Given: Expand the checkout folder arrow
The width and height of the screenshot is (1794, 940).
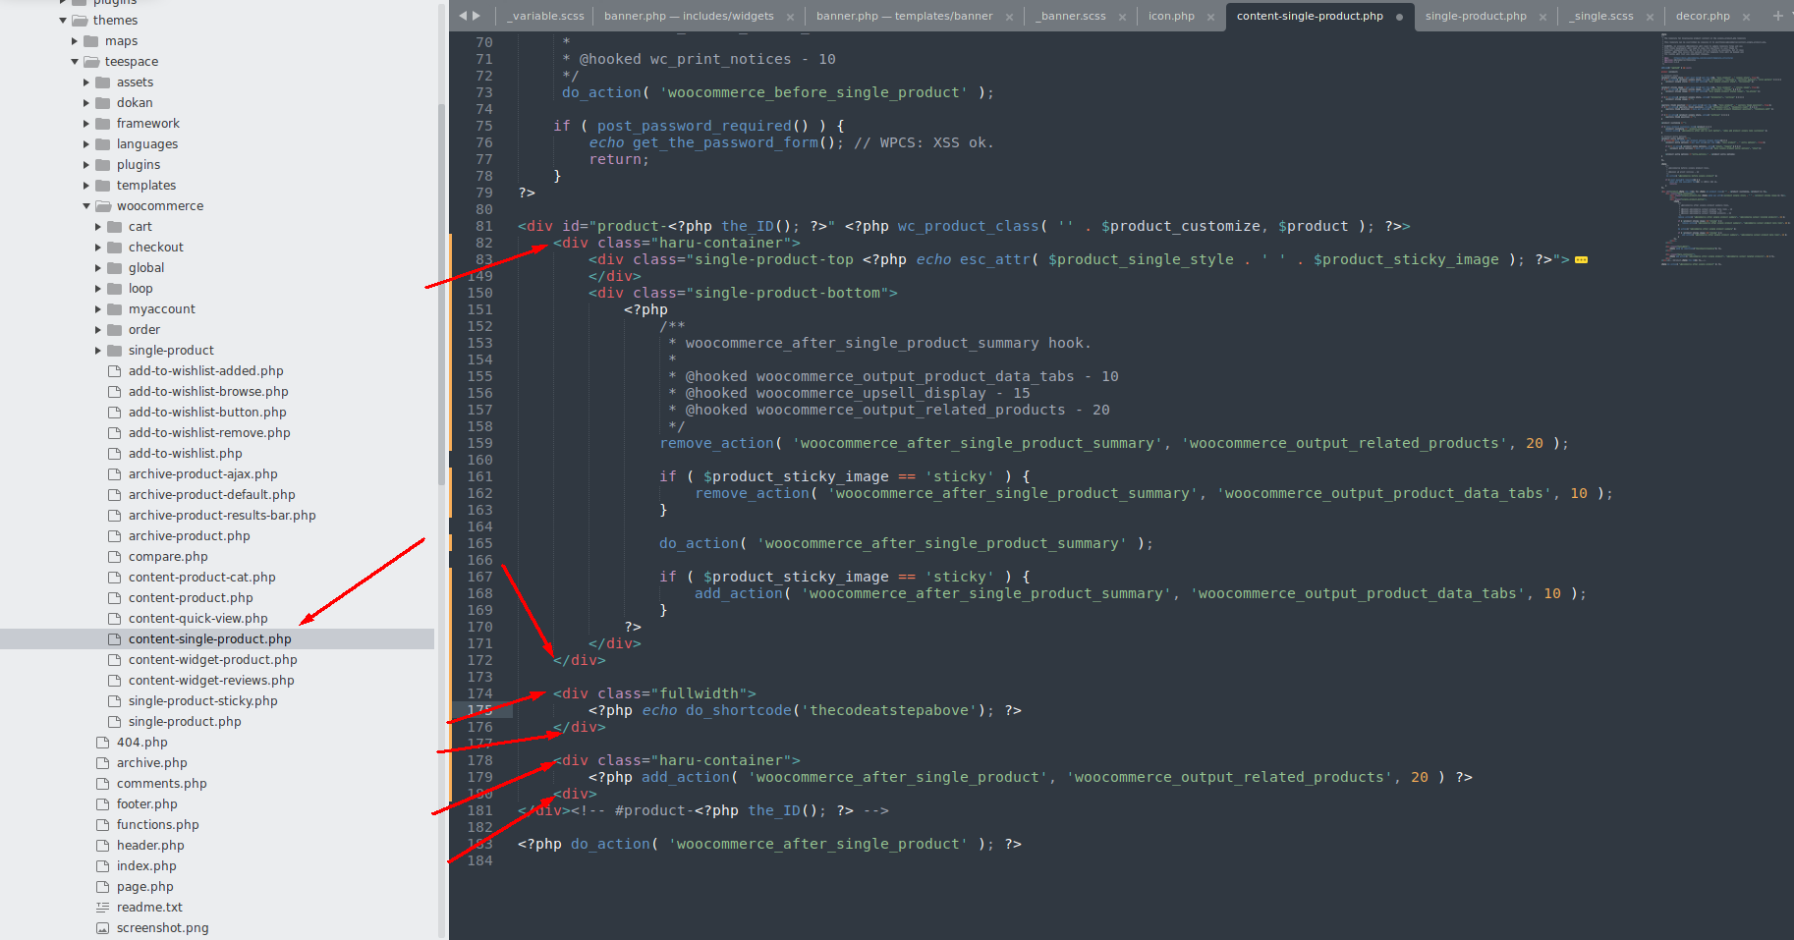Looking at the screenshot, I should pos(98,248).
